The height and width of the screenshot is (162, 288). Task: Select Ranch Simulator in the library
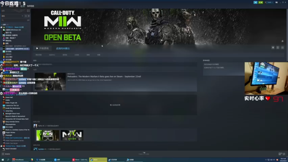tap(11, 149)
